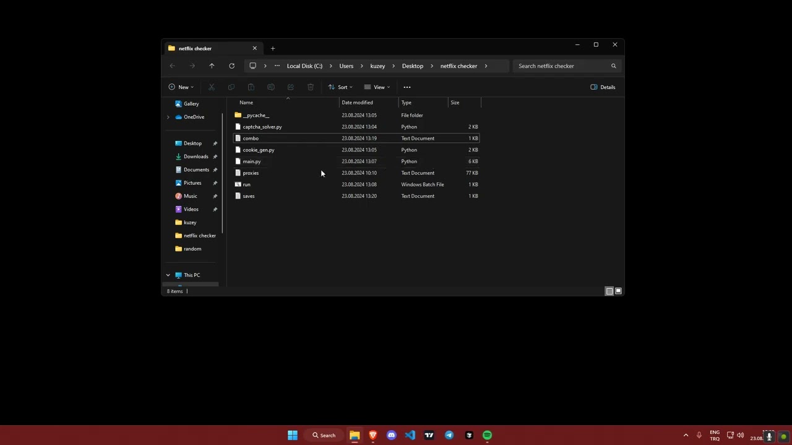The height and width of the screenshot is (445, 792).
Task: Open the volume speaker tray icon
Action: [x=741, y=435]
